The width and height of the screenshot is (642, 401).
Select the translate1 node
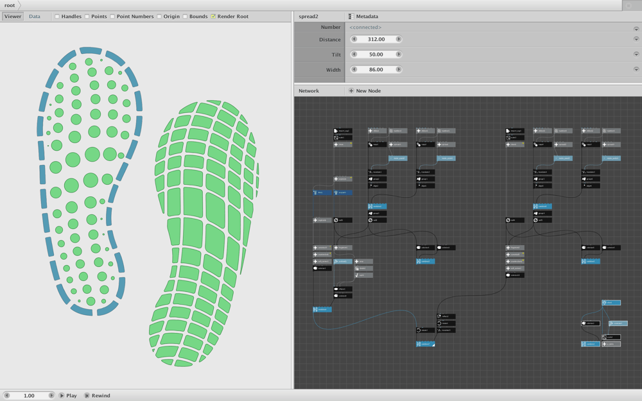click(377, 172)
